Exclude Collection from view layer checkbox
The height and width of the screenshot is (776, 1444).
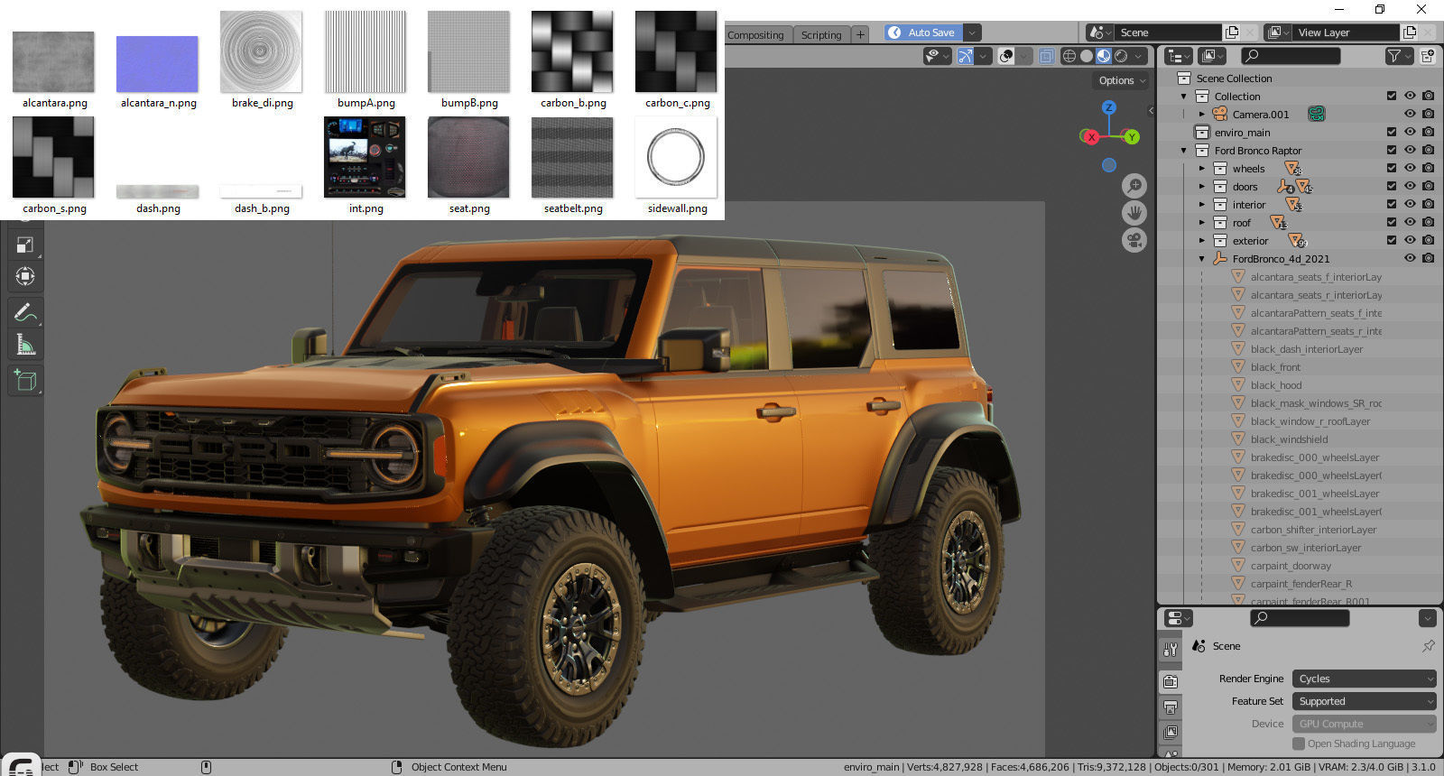click(x=1392, y=96)
